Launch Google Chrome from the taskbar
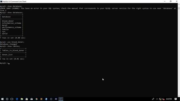Viewport: 180px width, 101px height. (37, 99)
